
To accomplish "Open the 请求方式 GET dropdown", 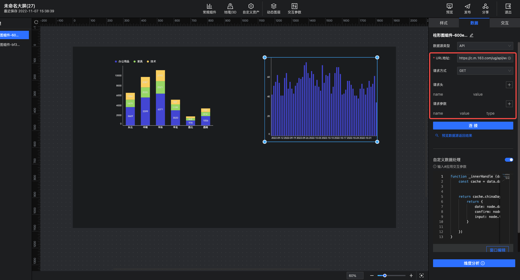I will coord(485,71).
